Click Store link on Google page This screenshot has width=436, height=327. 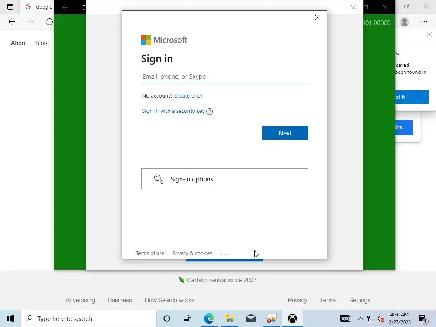(42, 43)
